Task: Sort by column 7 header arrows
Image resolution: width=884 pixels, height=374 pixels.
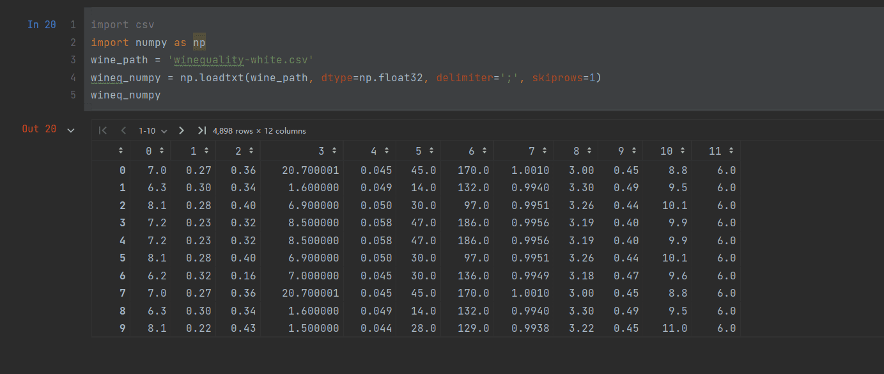Action: pos(544,151)
